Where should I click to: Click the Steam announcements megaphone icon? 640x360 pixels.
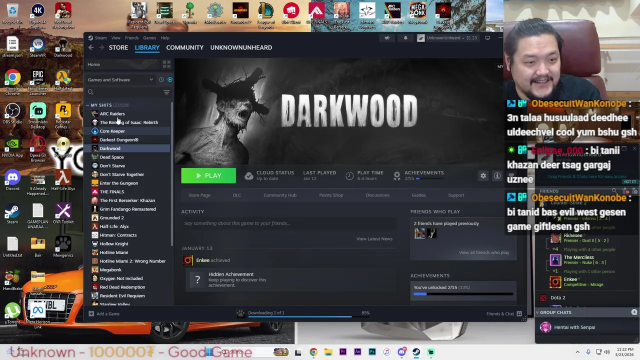pyautogui.click(x=387, y=38)
